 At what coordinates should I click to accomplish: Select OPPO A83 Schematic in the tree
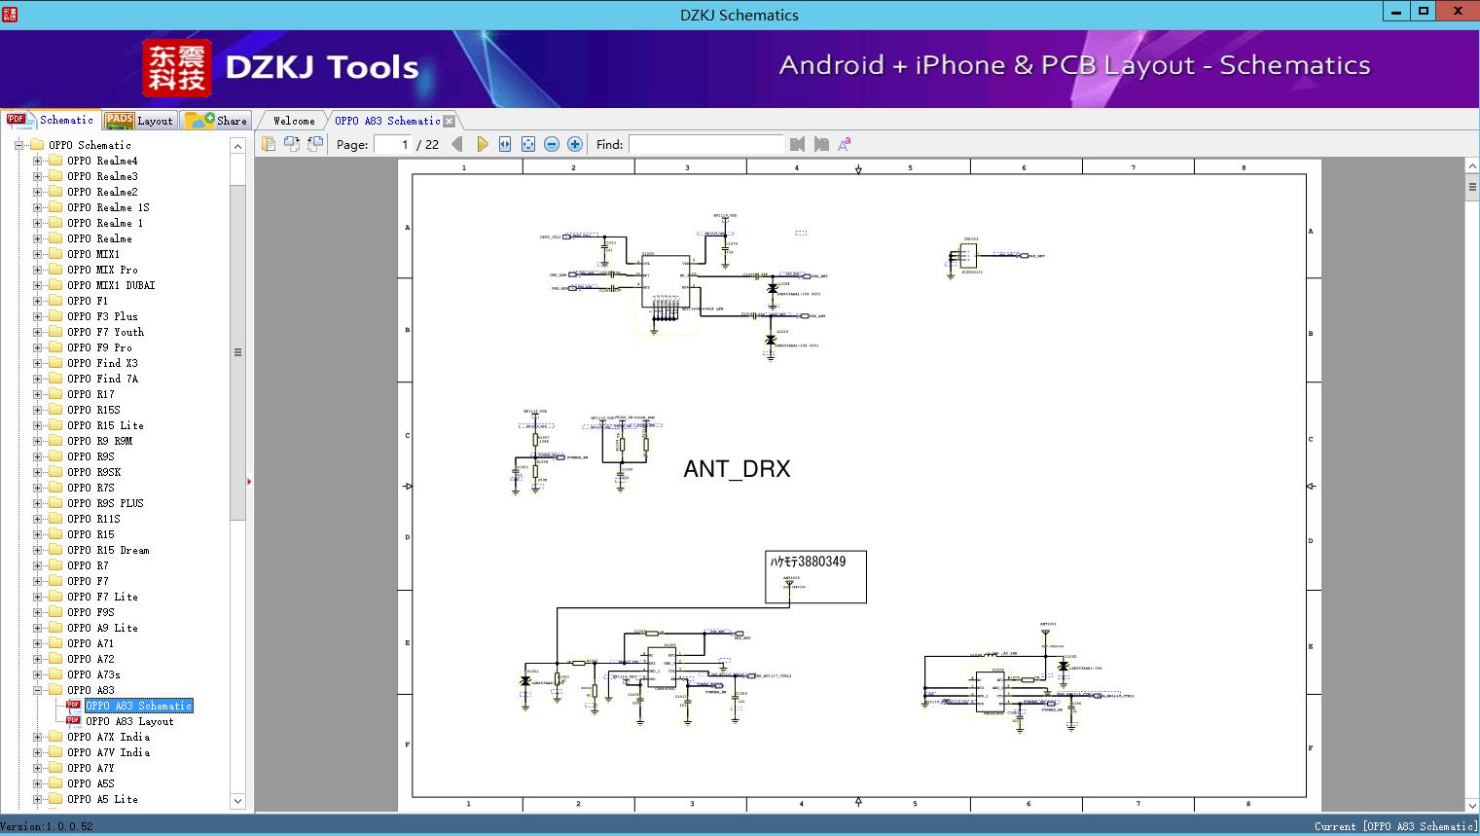click(139, 706)
